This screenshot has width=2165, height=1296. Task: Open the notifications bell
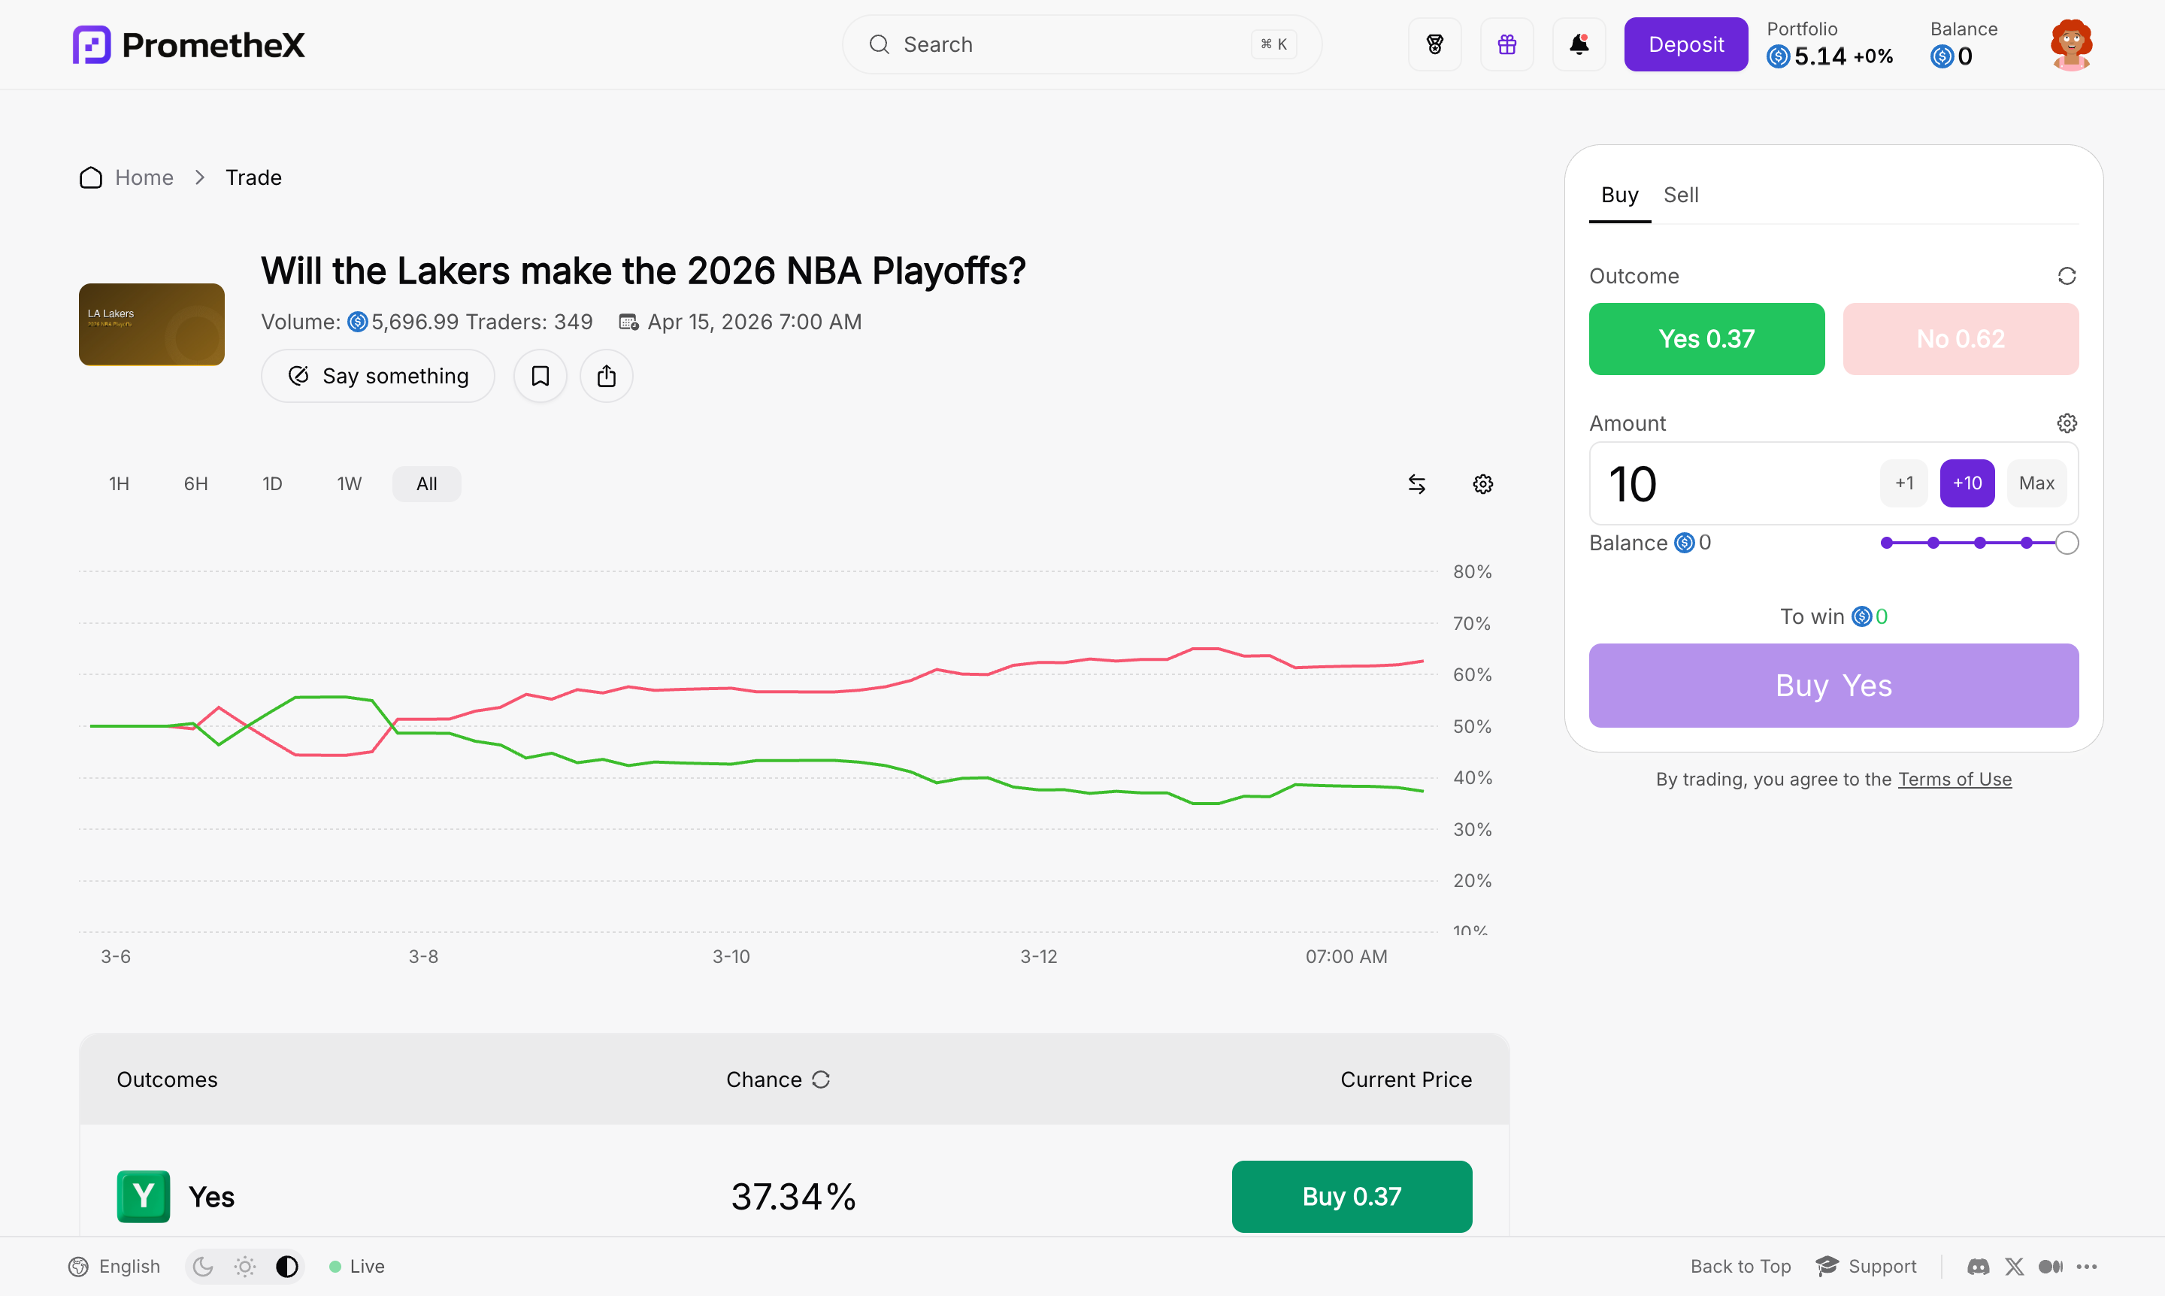(1579, 44)
